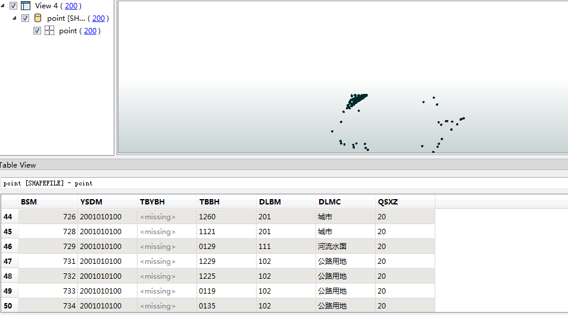Select row number 44 header
Screen dimensions: 568x315
point(10,216)
